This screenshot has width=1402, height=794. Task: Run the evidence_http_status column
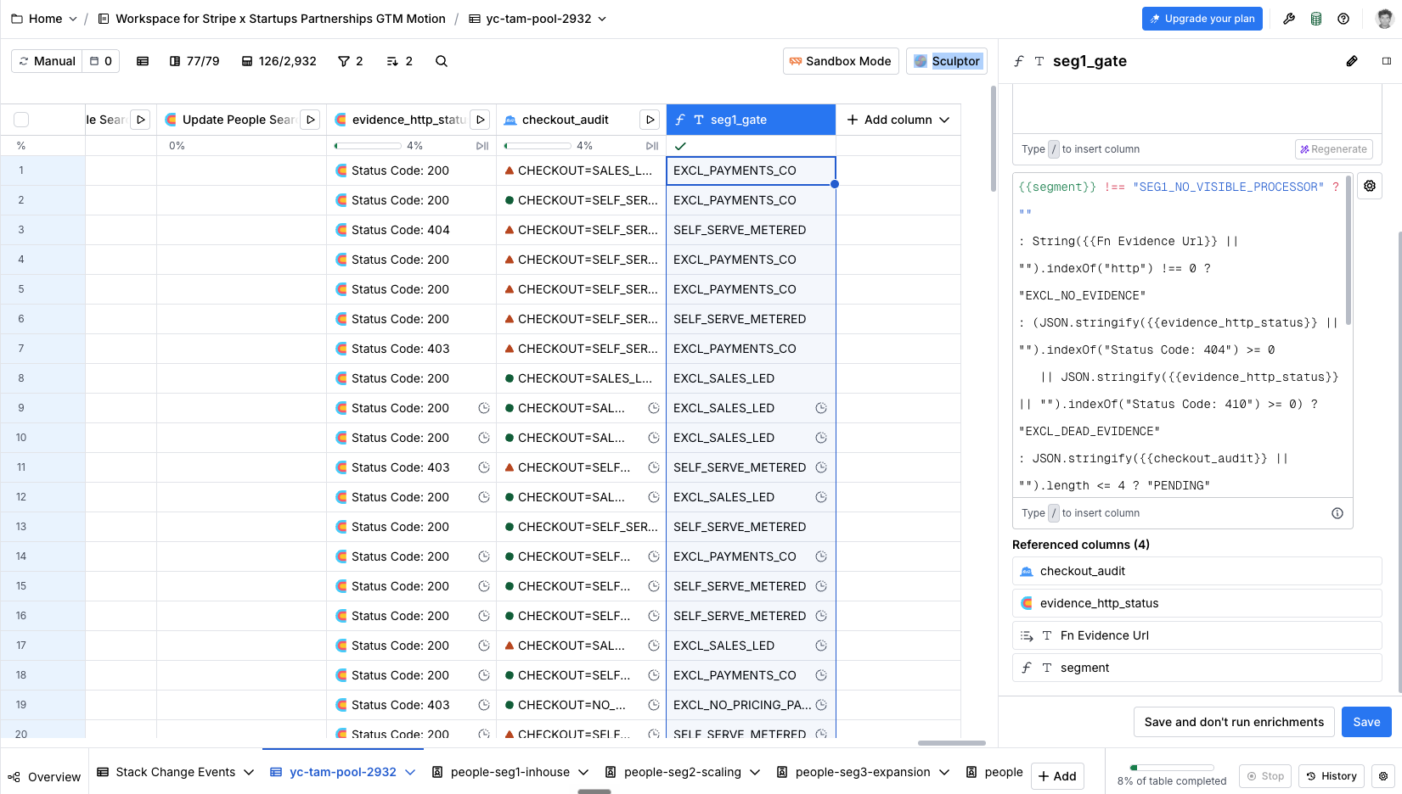(481, 120)
